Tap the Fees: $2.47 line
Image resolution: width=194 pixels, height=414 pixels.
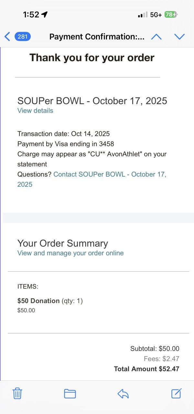[161, 359]
